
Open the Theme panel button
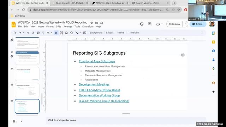click(x=121, y=33)
